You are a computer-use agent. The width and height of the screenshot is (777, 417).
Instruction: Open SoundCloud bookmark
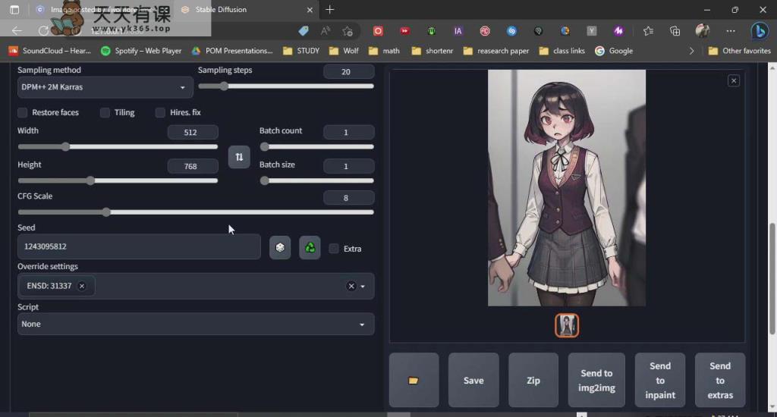(x=50, y=51)
